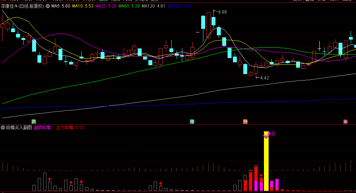Expand the 吸筹买入副图 indicator dropdown arrow
Viewport: 356px width, 193px height.
pos(3,127)
